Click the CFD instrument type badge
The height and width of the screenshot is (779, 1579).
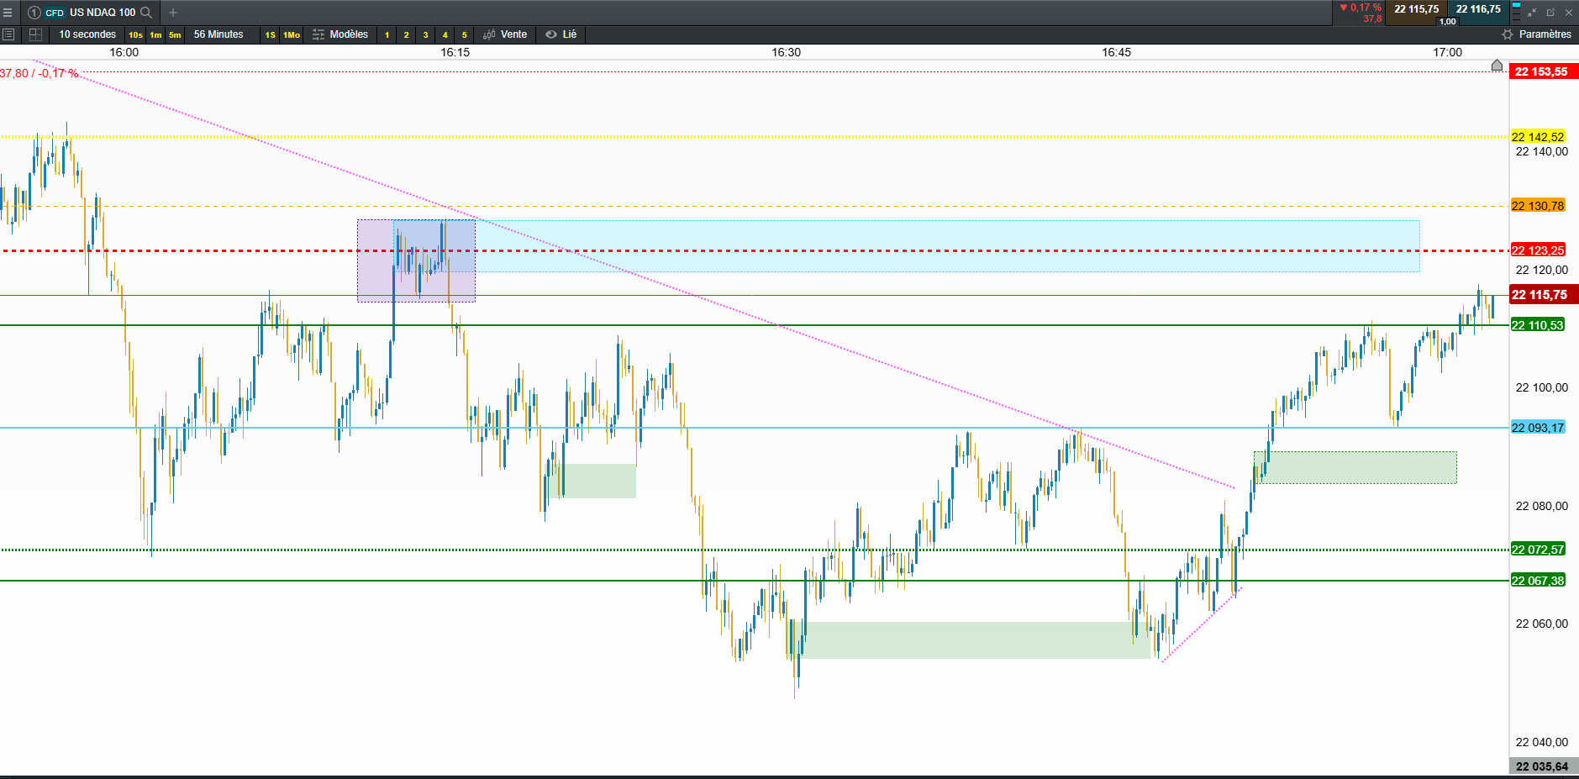55,13
